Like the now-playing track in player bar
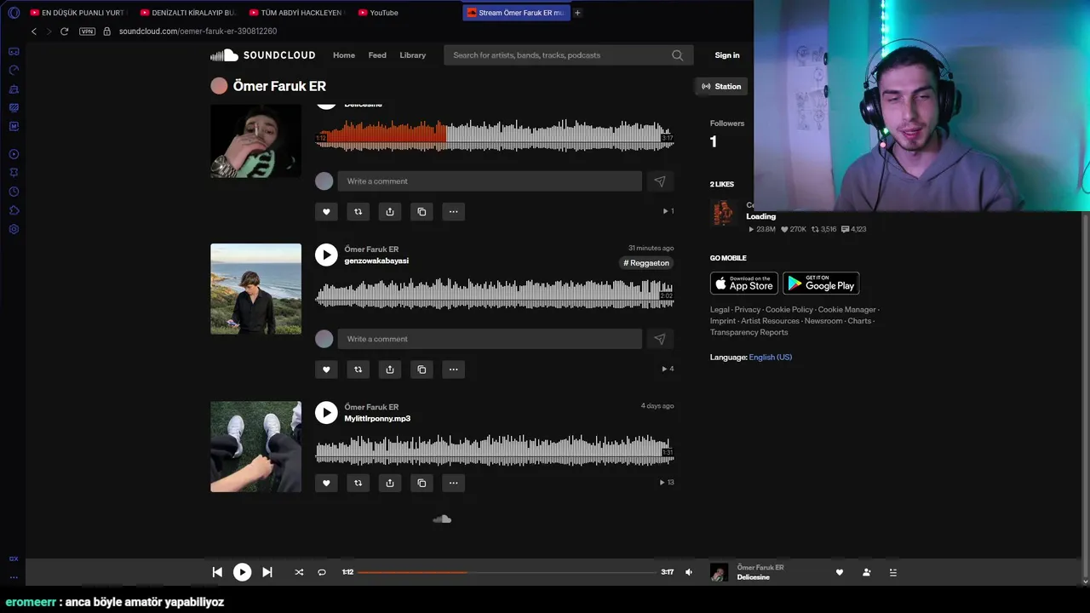Viewport: 1090px width, 613px height. pos(839,572)
